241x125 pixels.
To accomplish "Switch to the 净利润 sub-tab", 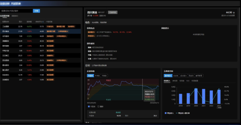I will click(175, 81).
